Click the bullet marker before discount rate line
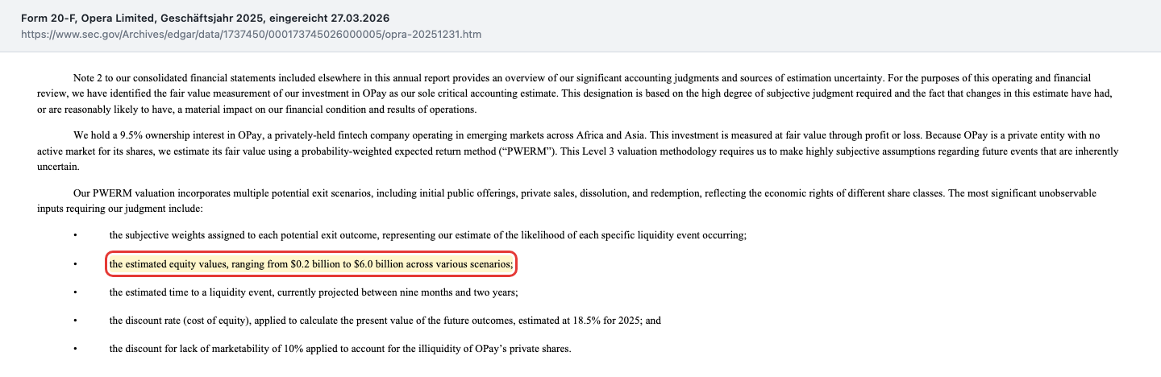The image size is (1161, 377). (75, 321)
